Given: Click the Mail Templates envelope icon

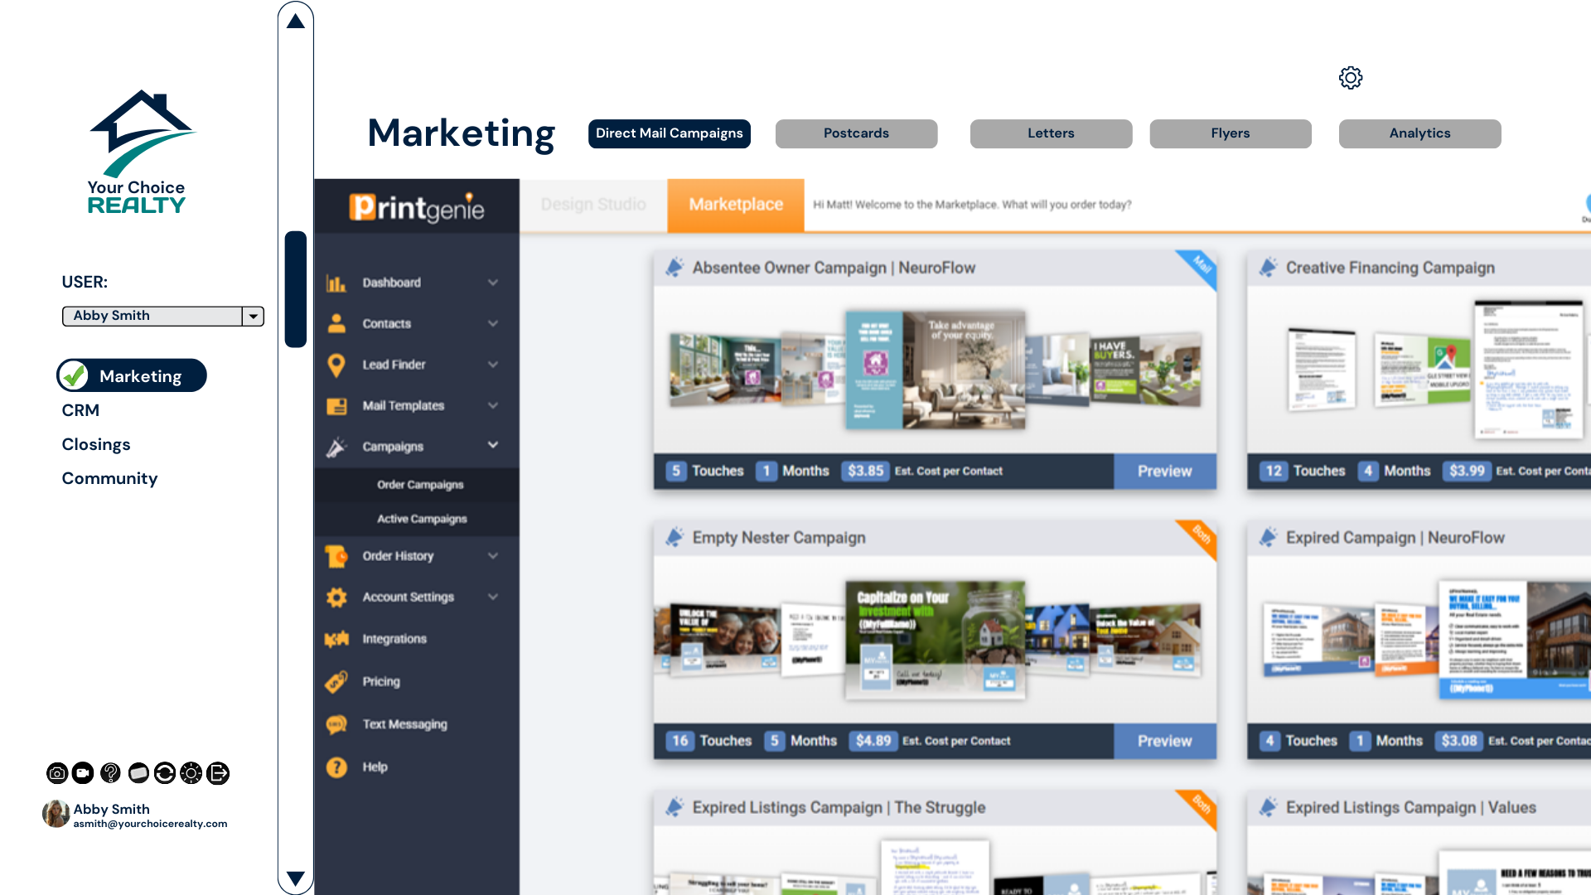Looking at the screenshot, I should click(336, 406).
